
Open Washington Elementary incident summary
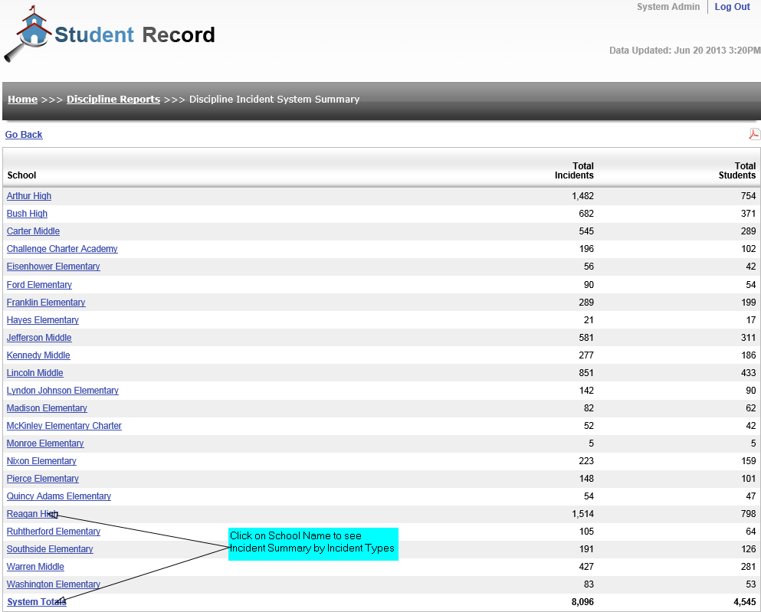[x=54, y=584]
